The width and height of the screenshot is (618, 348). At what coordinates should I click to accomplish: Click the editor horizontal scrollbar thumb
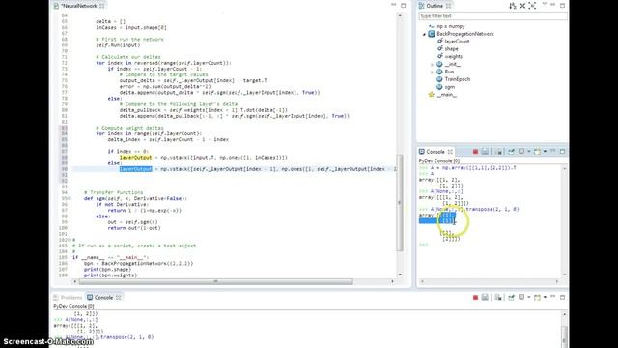pyautogui.click(x=215, y=281)
